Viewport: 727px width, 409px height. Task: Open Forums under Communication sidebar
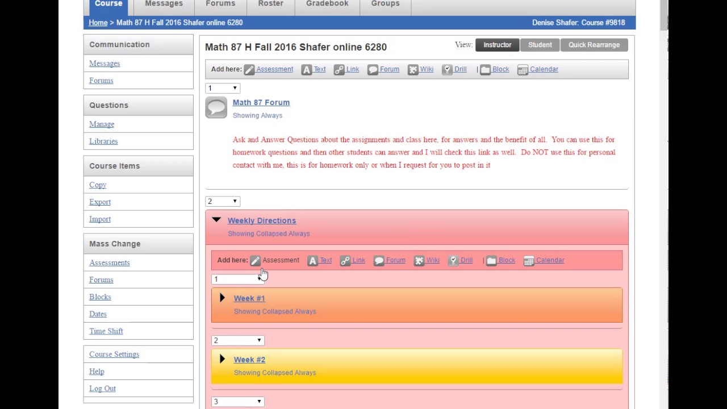101,81
